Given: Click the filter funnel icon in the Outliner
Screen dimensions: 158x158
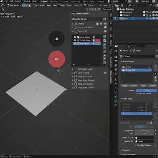Looking at the screenshot, I should [151, 5].
